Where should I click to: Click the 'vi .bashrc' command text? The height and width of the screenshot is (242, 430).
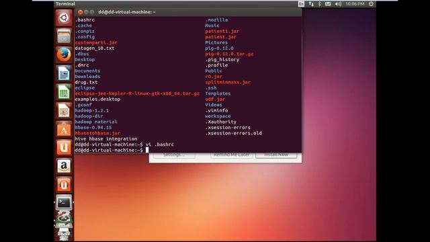[160, 145]
